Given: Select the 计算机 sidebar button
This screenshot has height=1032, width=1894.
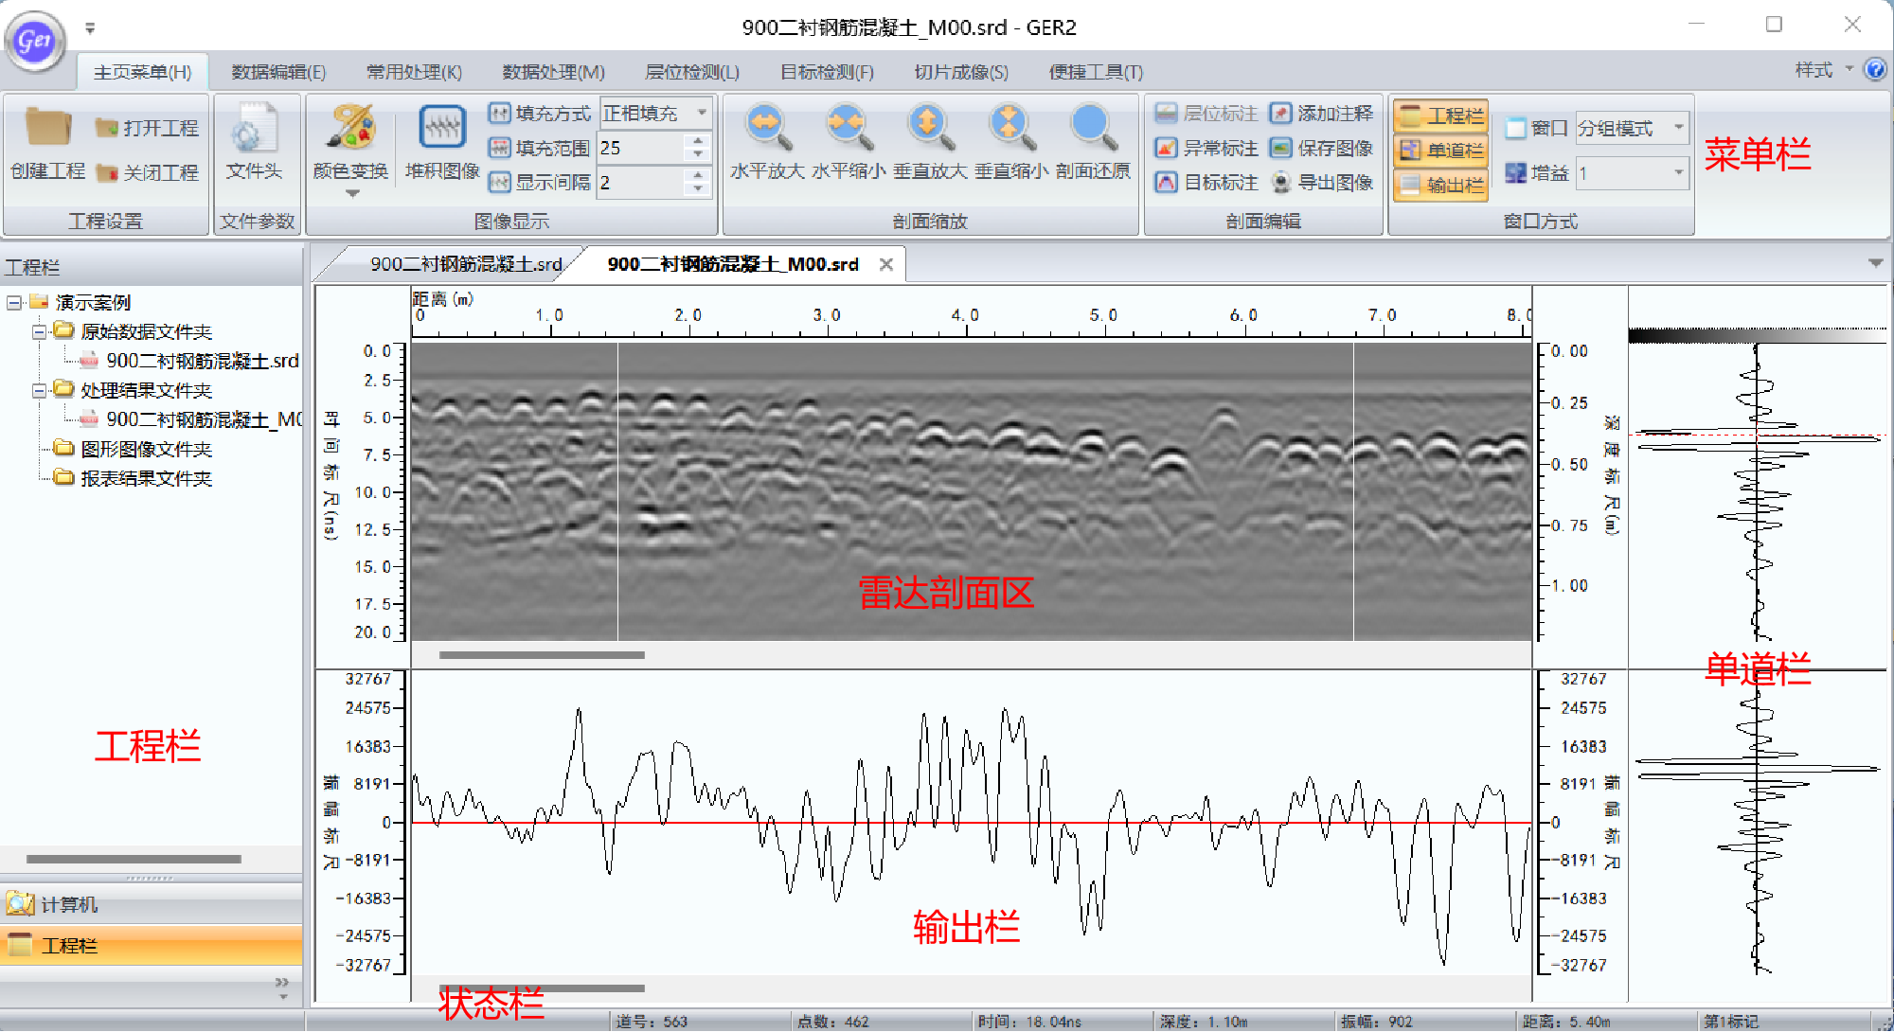Looking at the screenshot, I should [x=152, y=904].
